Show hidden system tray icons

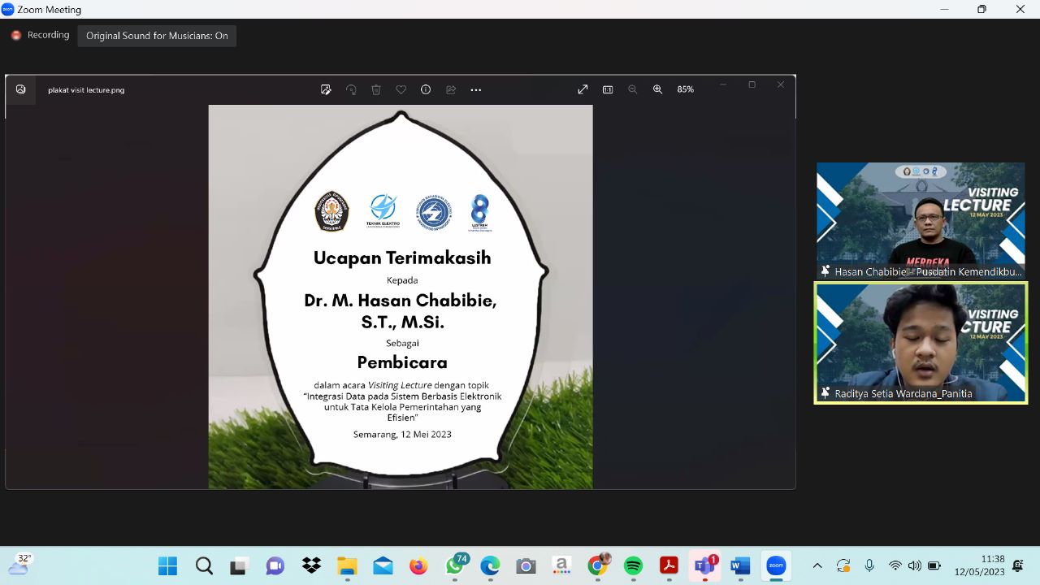[x=817, y=565]
